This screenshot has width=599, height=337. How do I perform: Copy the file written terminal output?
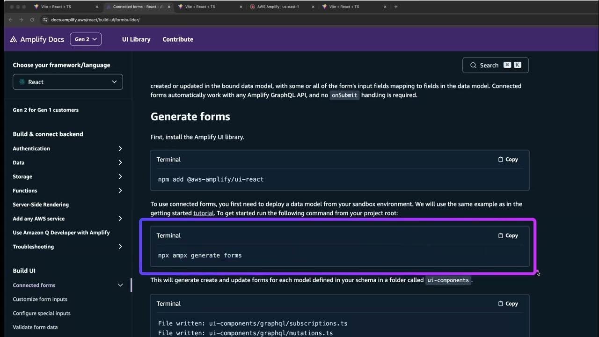coord(508,304)
